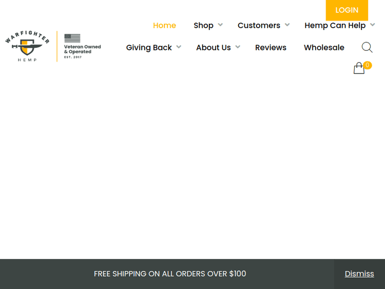The image size is (385, 289).
Task: Open the Customers menu label
Action: pos(259,25)
